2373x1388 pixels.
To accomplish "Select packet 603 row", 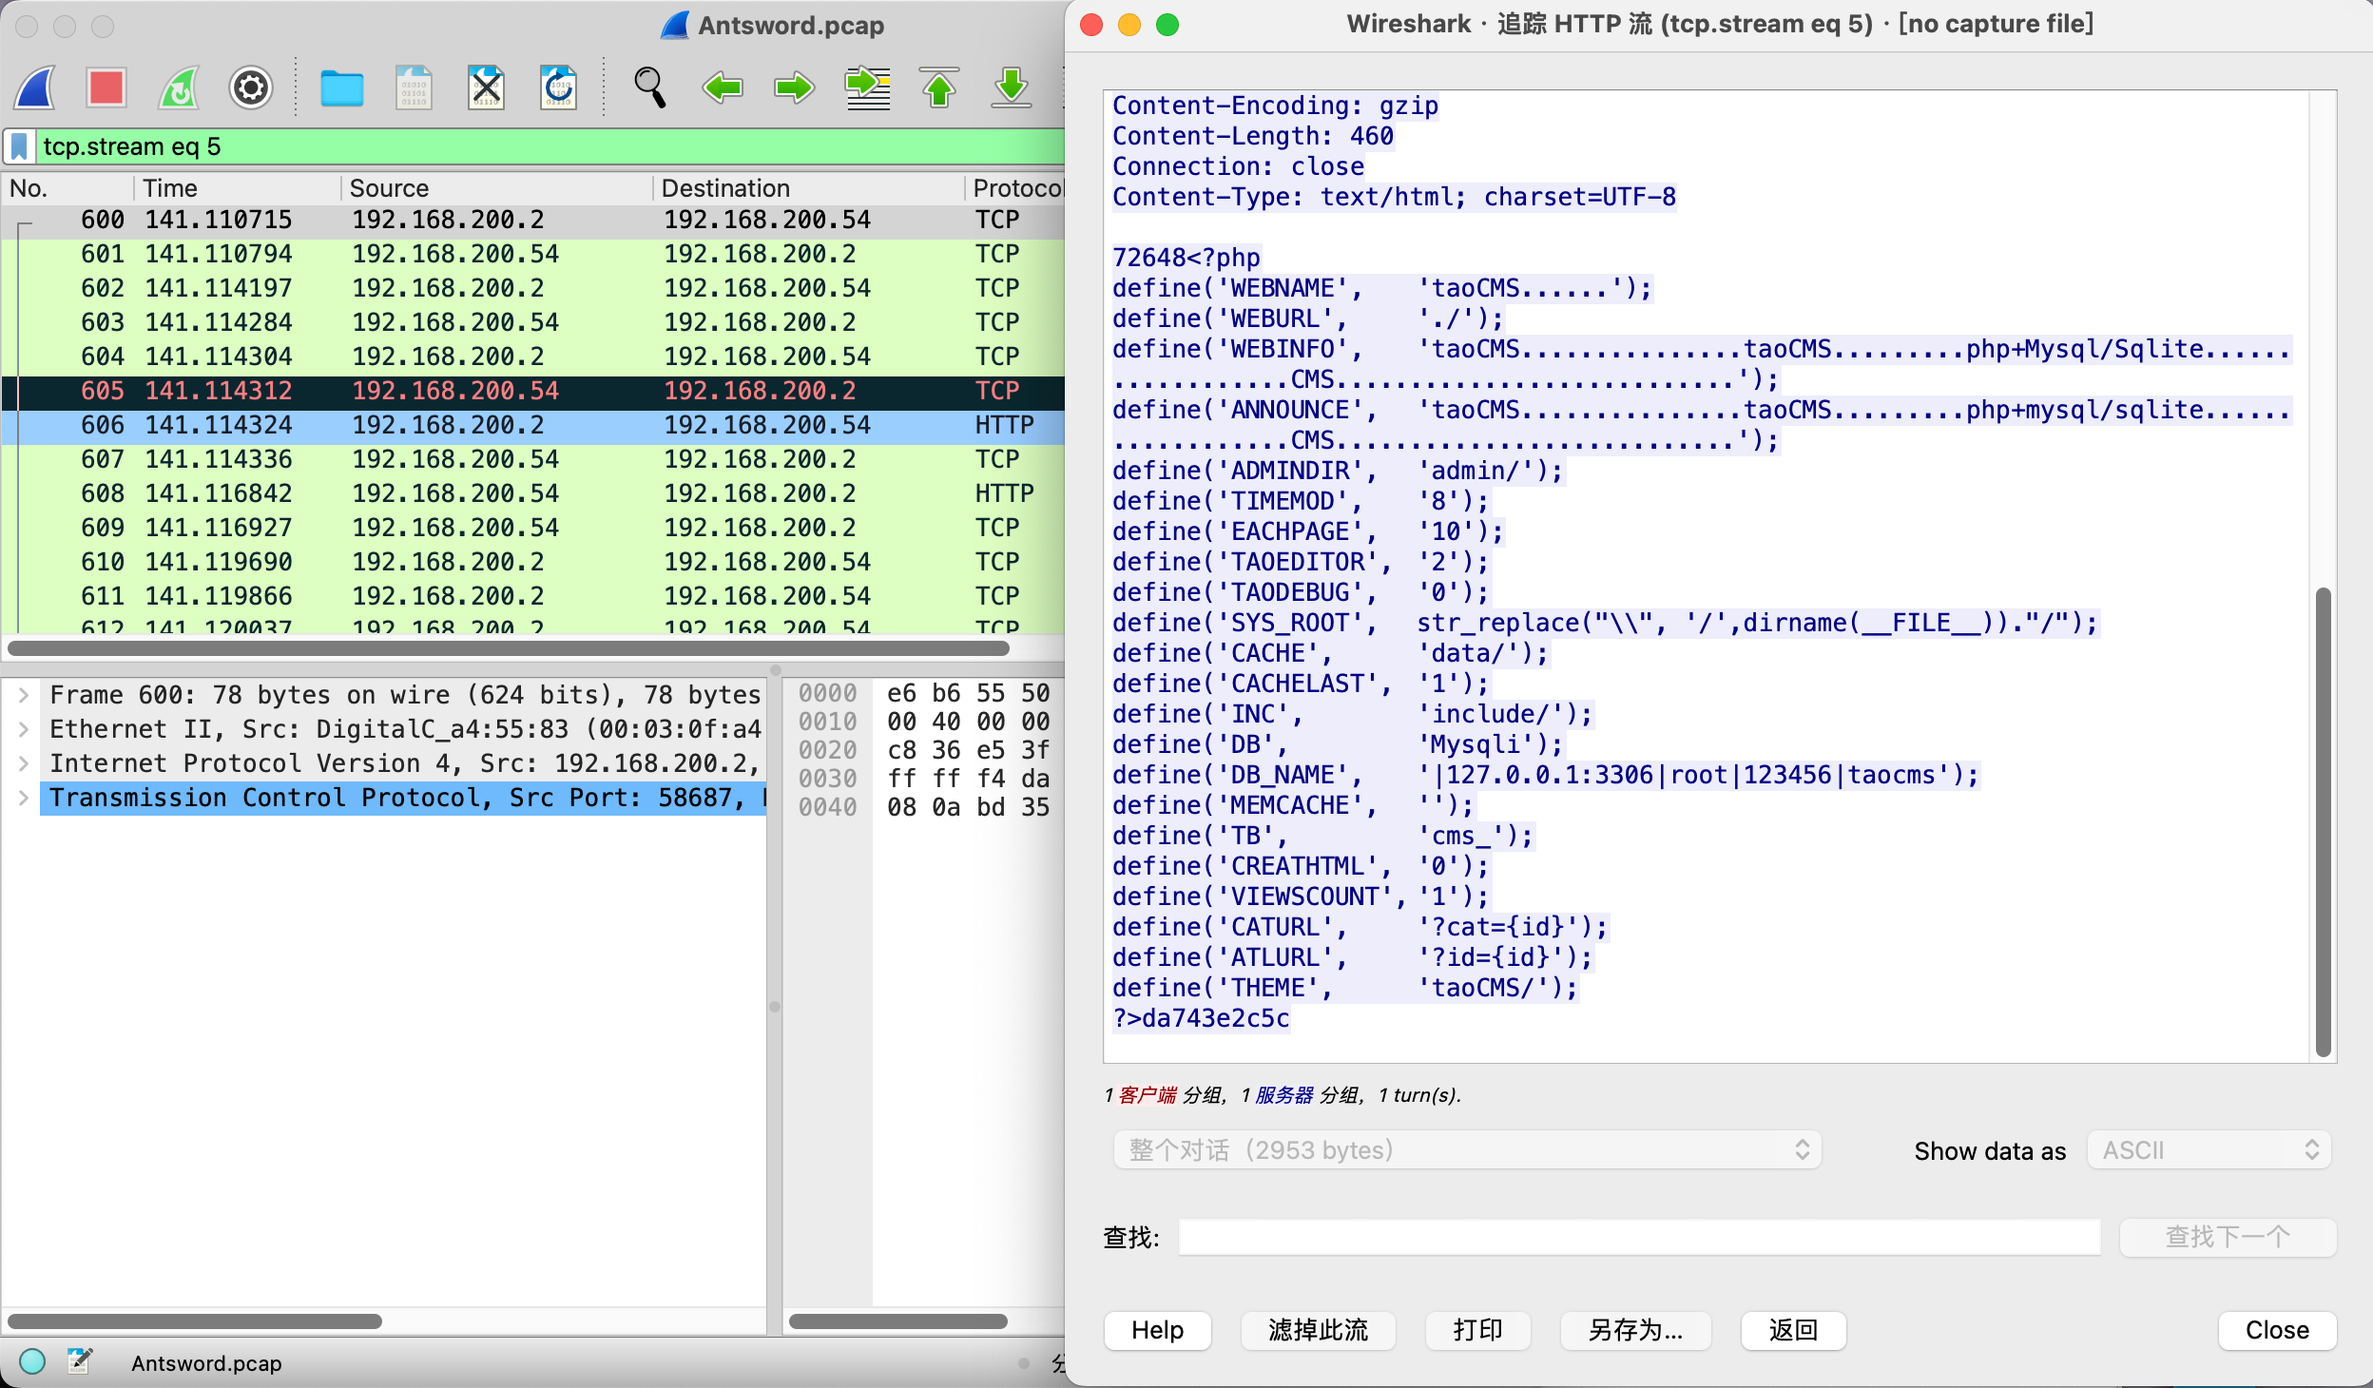I will coord(533,322).
